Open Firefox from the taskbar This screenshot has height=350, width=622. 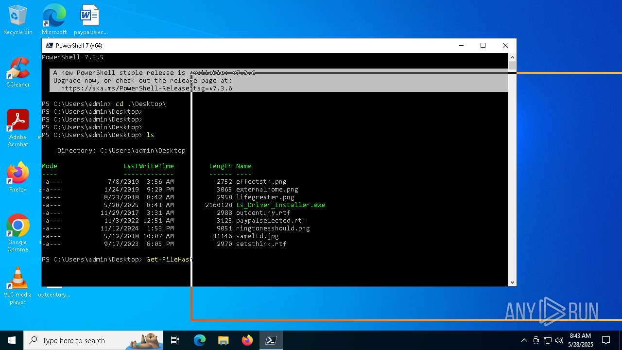pyautogui.click(x=247, y=340)
